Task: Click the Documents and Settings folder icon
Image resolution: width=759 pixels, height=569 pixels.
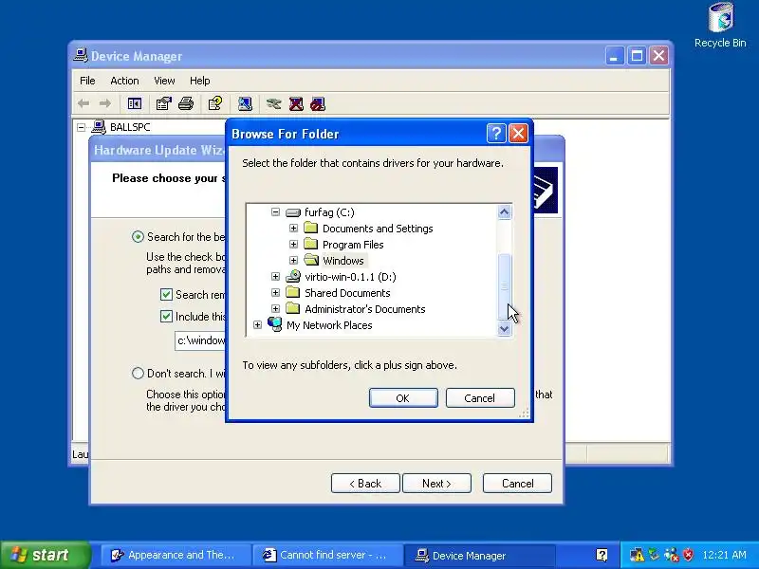Action: (x=311, y=228)
